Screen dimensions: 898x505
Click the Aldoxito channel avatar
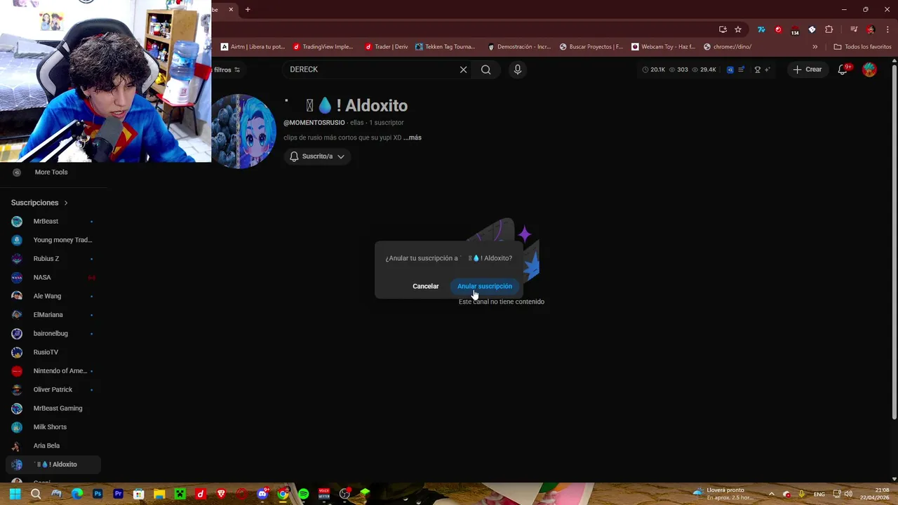pyautogui.click(x=243, y=131)
